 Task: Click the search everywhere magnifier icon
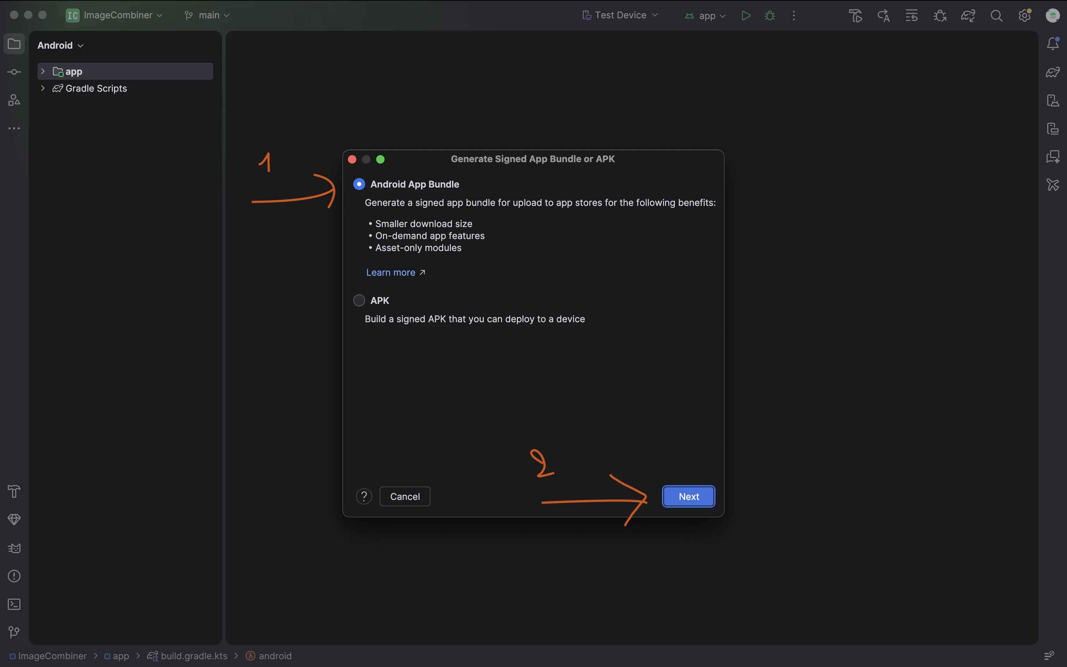996,16
